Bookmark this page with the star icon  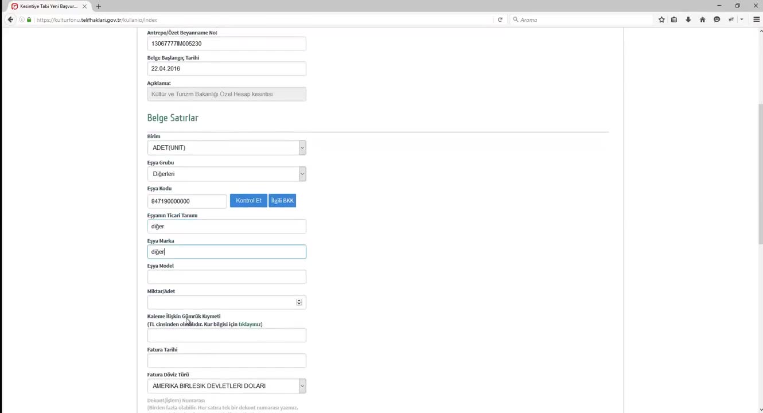coord(661,20)
